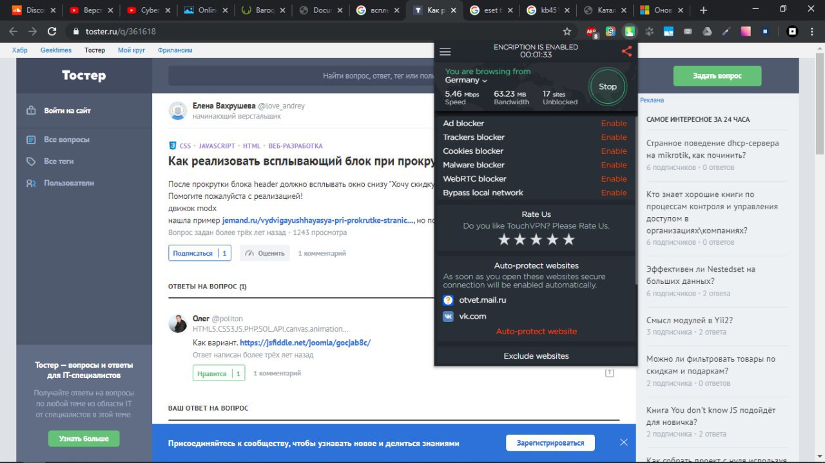Open the Мой круг link
This screenshot has width=825, height=463.
pyautogui.click(x=131, y=50)
